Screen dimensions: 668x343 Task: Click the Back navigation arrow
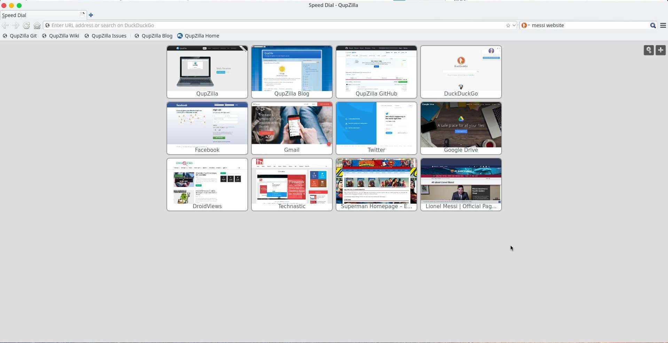coord(5,25)
